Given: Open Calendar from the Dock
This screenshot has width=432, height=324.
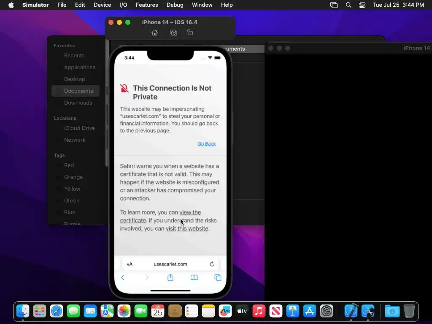Looking at the screenshot, I should coord(158,311).
